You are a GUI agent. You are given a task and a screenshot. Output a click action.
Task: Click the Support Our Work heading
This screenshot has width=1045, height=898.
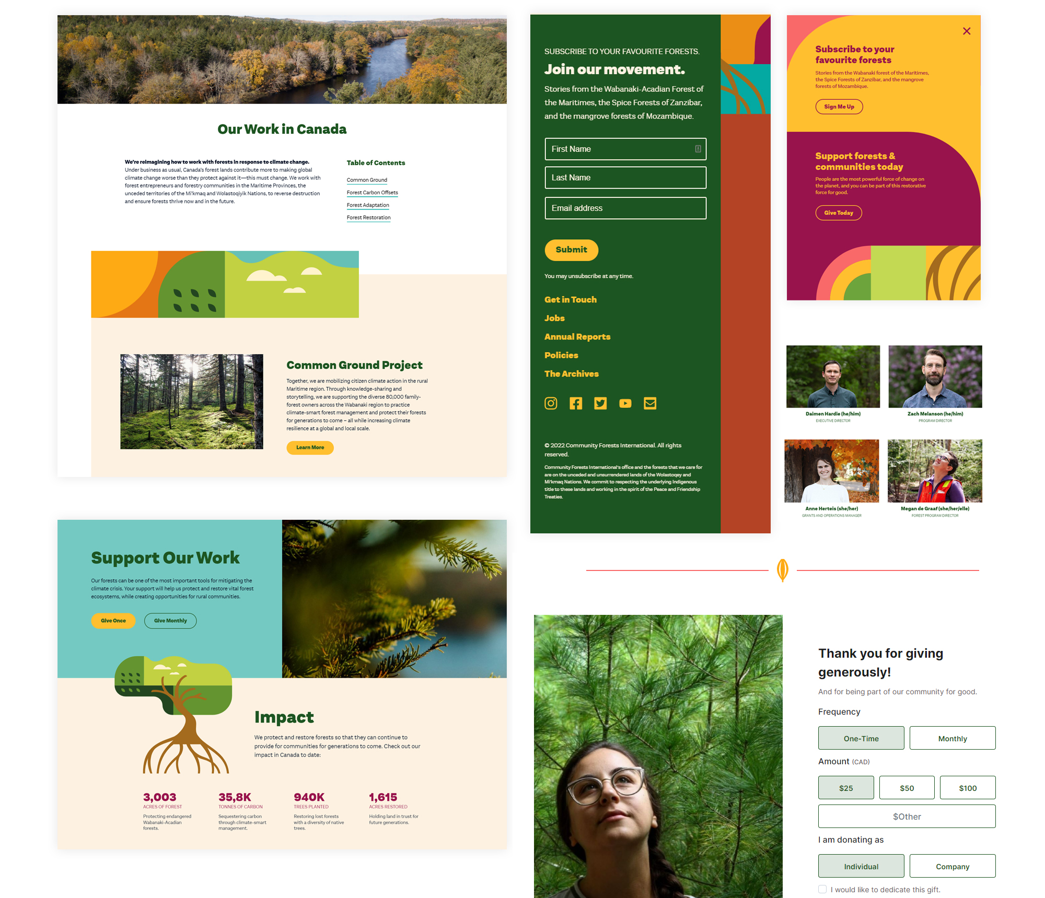point(165,558)
